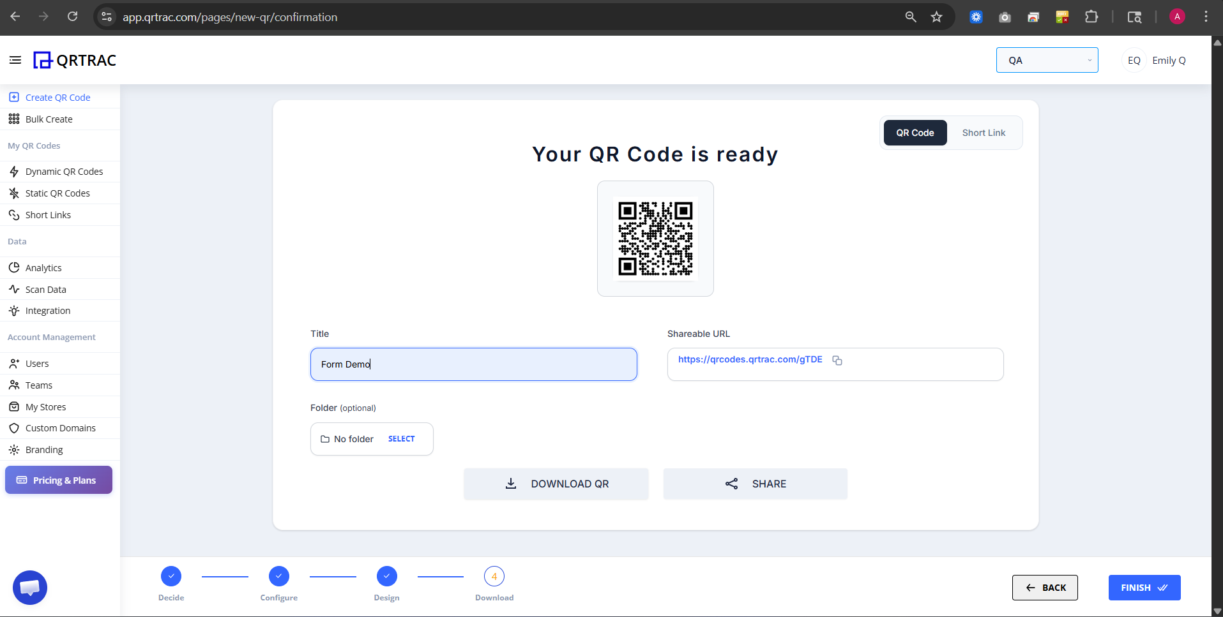Expand the QA workspace dropdown

coord(1047,60)
